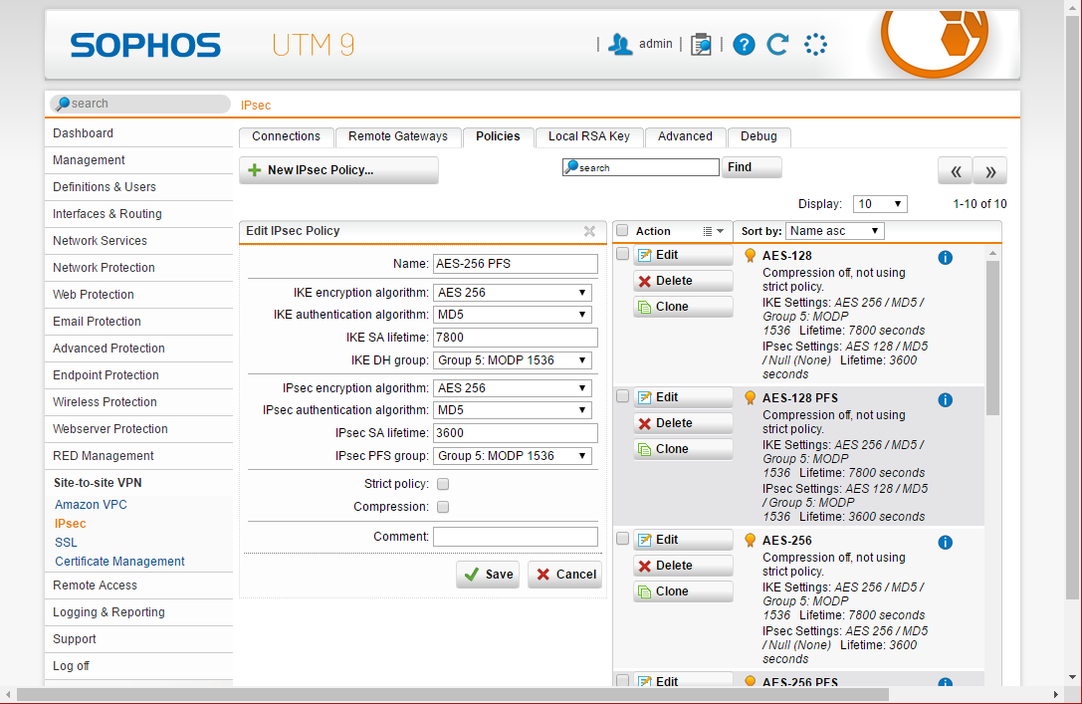Open the Network Protection menu
The width and height of the screenshot is (1082, 704).
click(138, 268)
